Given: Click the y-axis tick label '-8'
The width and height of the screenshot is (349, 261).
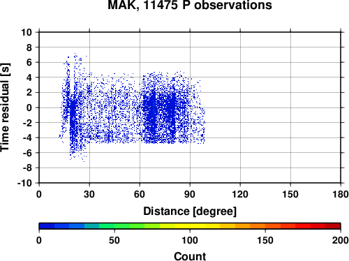Looking at the screenshot, I should pyautogui.click(x=27, y=168).
